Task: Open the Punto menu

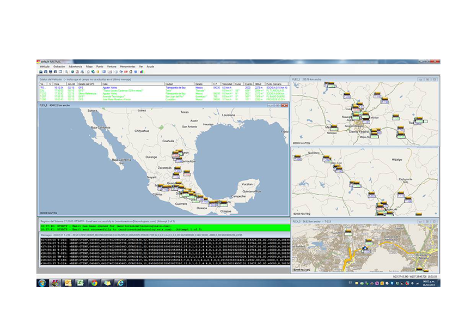Action: point(100,66)
